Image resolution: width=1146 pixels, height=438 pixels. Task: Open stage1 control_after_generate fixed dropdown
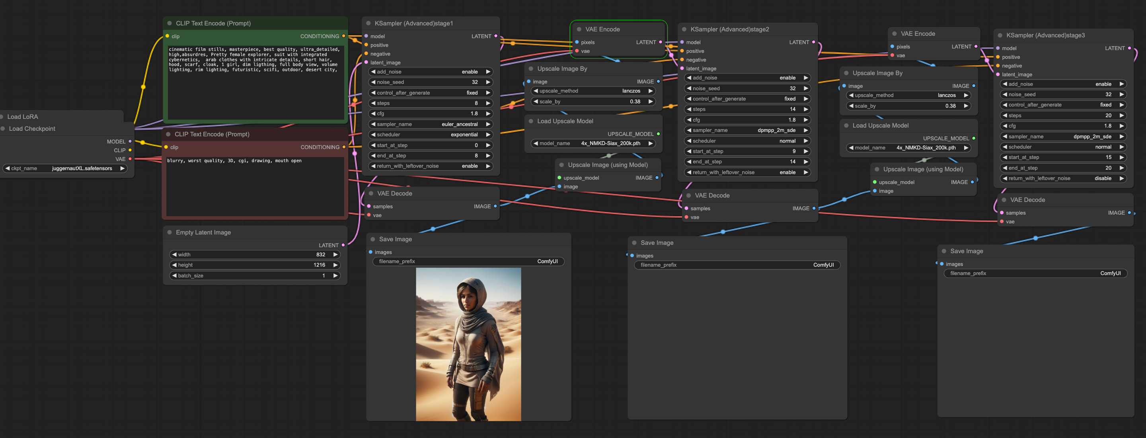click(431, 93)
